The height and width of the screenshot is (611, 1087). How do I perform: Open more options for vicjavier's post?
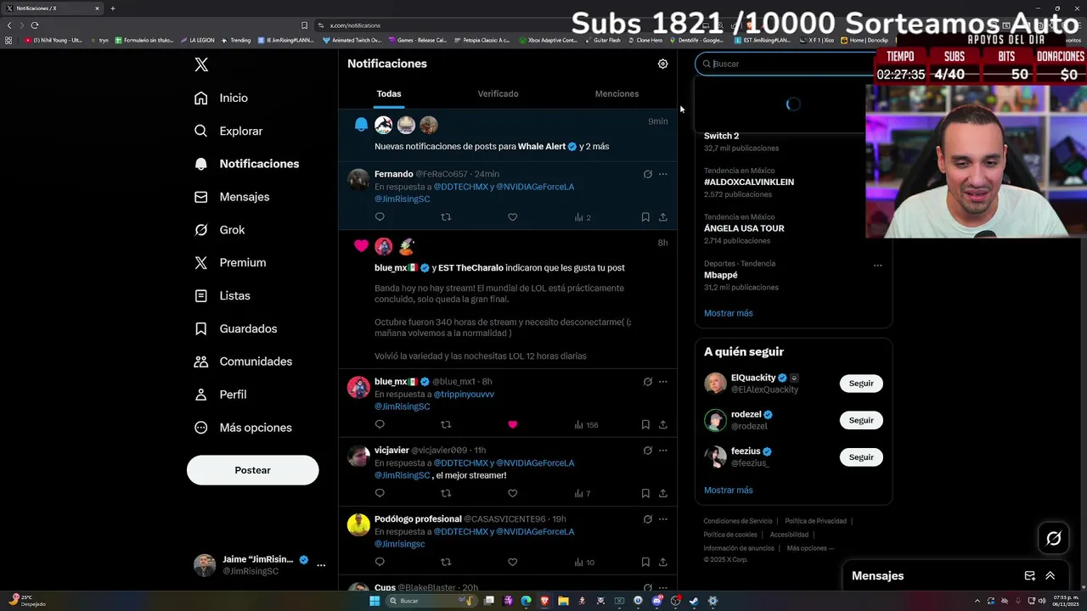click(662, 451)
